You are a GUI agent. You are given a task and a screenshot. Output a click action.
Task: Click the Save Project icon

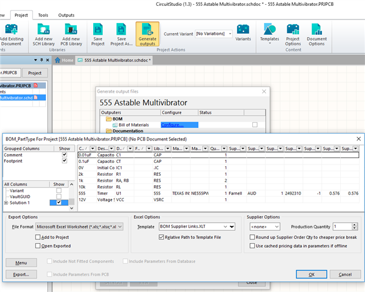pyautogui.click(x=98, y=29)
